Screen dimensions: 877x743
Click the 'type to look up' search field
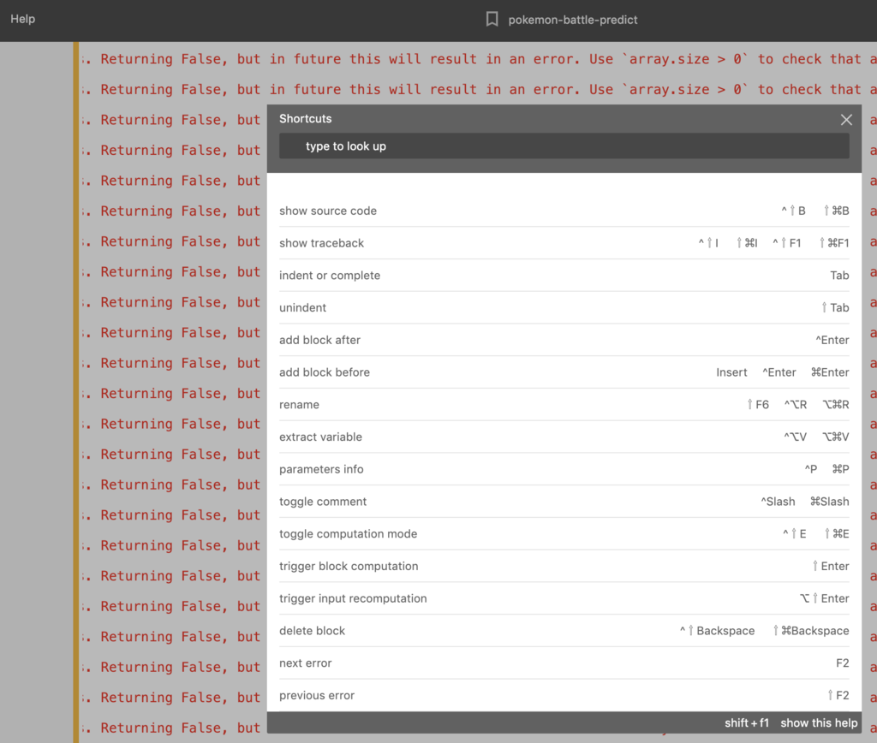click(x=564, y=146)
